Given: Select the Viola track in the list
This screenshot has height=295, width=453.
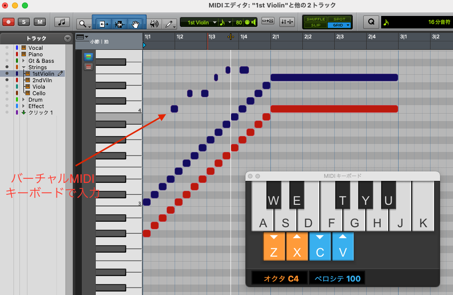Looking at the screenshot, I should tap(39, 87).
